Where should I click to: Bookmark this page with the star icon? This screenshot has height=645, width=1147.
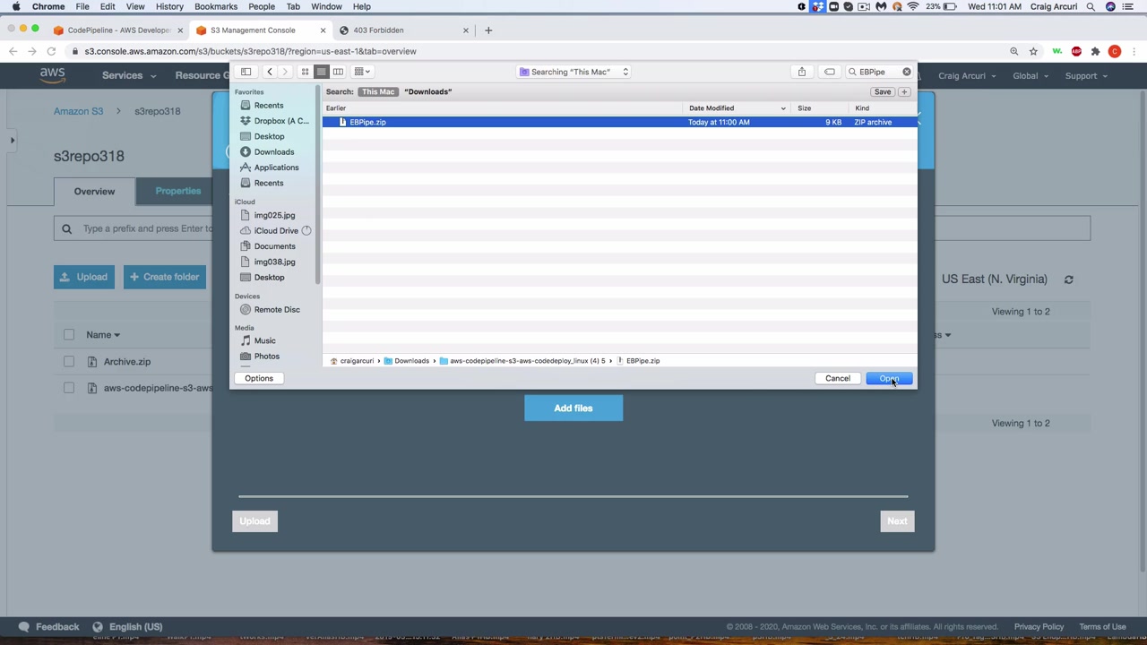(1033, 51)
